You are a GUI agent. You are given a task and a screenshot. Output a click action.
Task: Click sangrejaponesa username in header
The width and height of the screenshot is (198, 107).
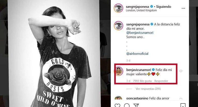pyautogui.click(x=137, y=6)
